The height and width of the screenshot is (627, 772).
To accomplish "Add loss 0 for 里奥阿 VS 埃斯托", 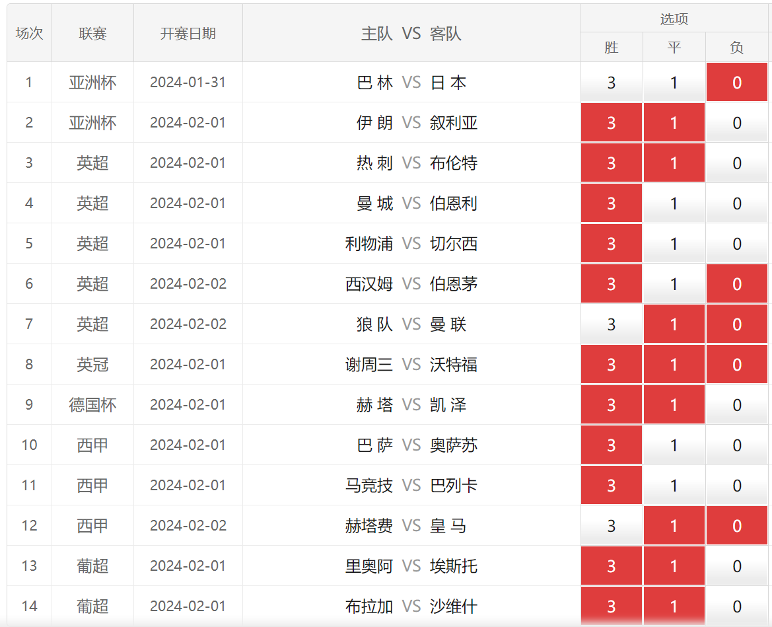I will tap(736, 567).
